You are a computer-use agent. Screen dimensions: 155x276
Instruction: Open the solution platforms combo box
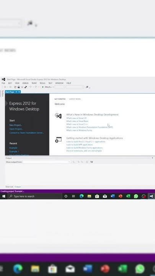[75, 87]
